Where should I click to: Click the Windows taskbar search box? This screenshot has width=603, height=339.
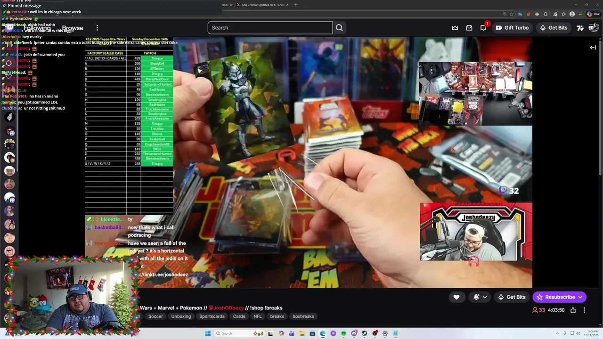(x=240, y=333)
